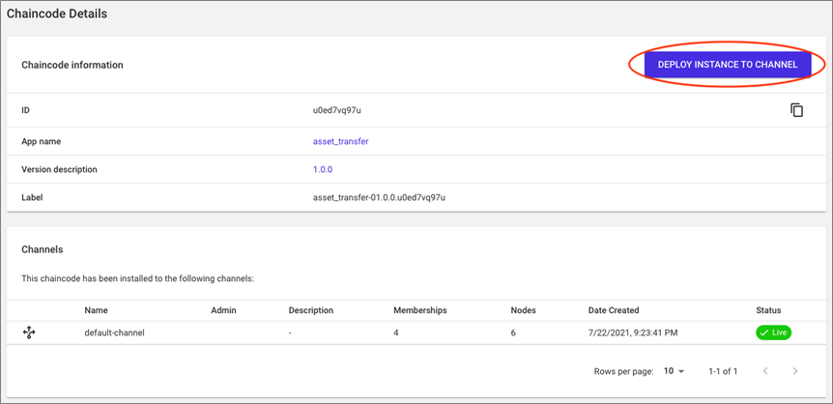Select the default-channel name cell
This screenshot has width=833, height=404.
coord(114,332)
